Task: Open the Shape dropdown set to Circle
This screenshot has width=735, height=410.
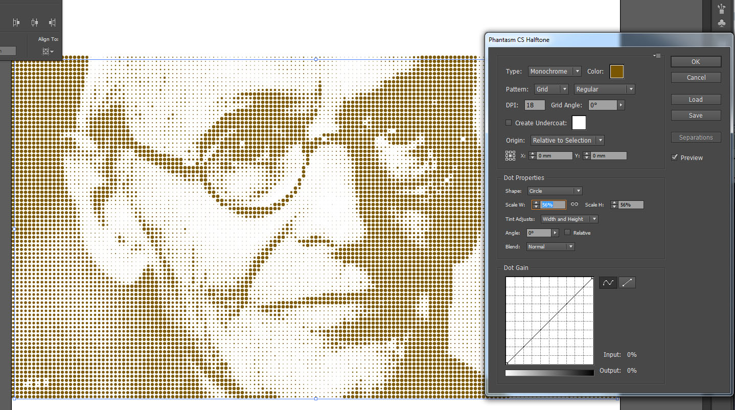Action: pos(555,191)
